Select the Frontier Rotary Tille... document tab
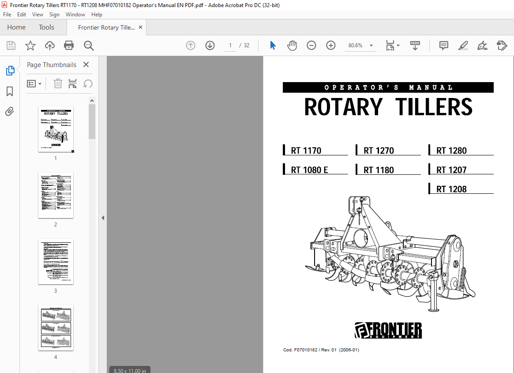Screen dimensions: 514x373 [x=106, y=27]
